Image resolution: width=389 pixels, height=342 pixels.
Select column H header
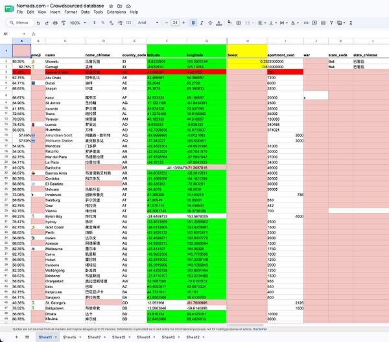(248, 41)
